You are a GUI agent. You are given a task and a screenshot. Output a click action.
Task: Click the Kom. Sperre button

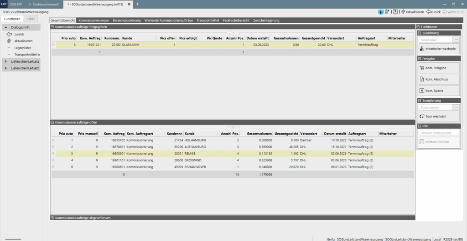pos(439,90)
